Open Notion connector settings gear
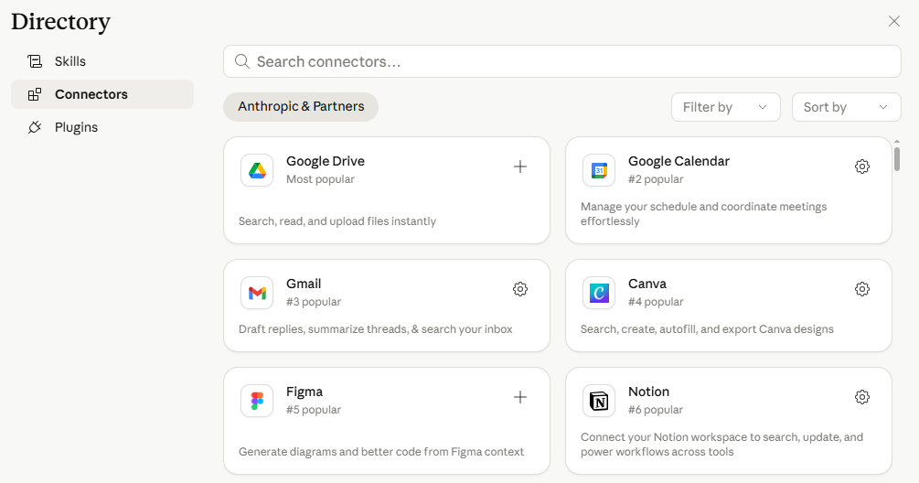Viewport: 919px width, 483px height. tap(862, 397)
